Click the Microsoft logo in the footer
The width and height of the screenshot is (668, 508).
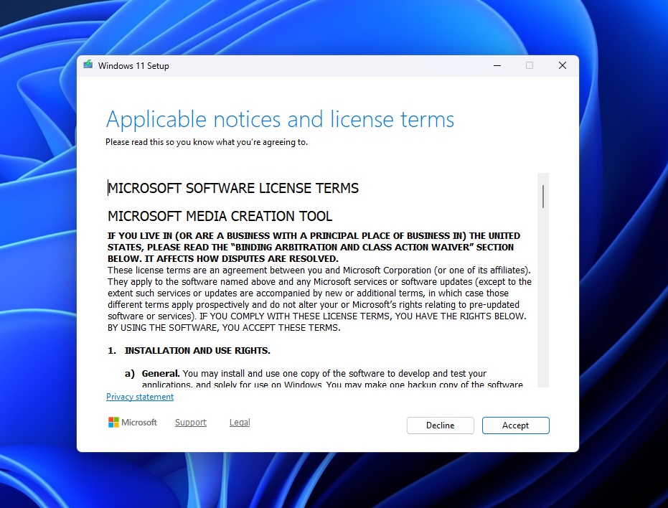(x=133, y=423)
